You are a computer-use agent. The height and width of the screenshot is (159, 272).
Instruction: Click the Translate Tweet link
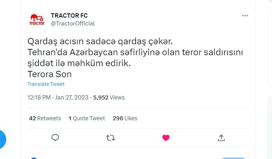[46, 84]
